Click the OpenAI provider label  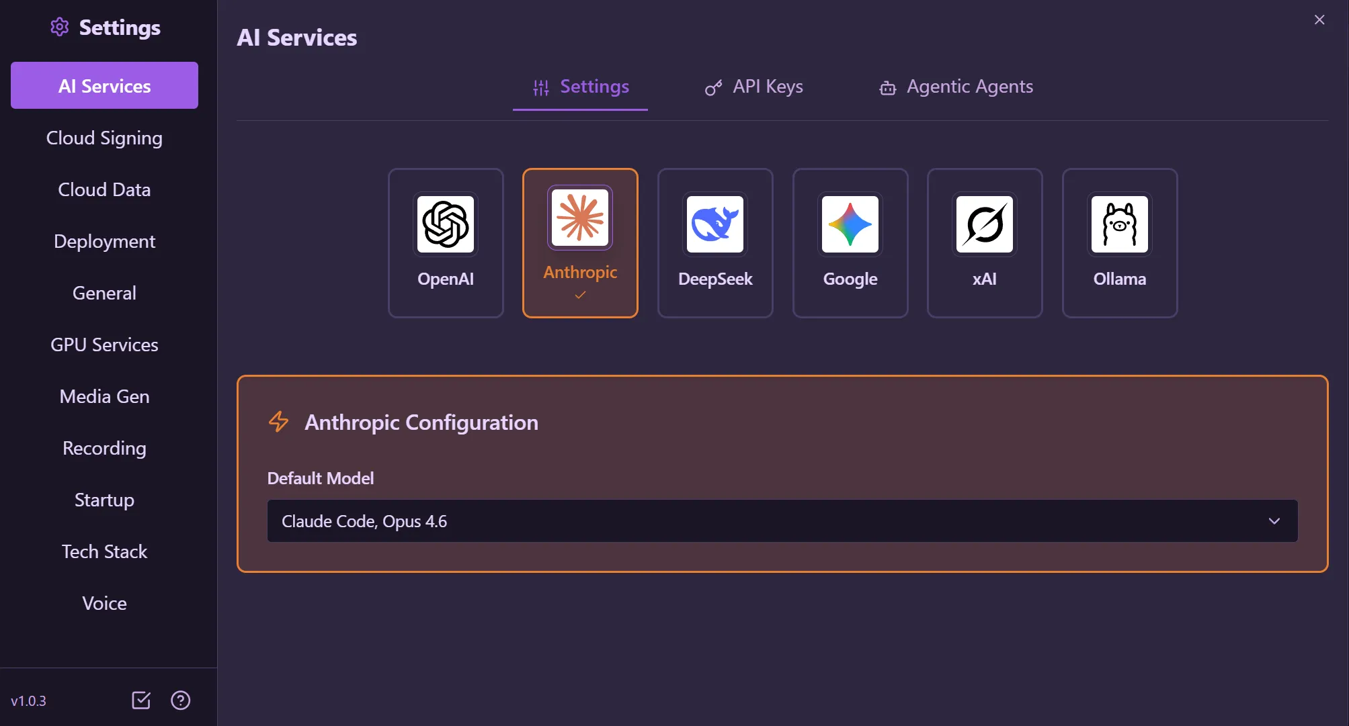446,279
